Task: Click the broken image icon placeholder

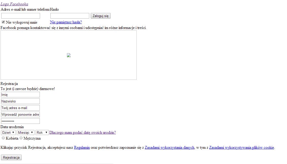Action: 68,55
